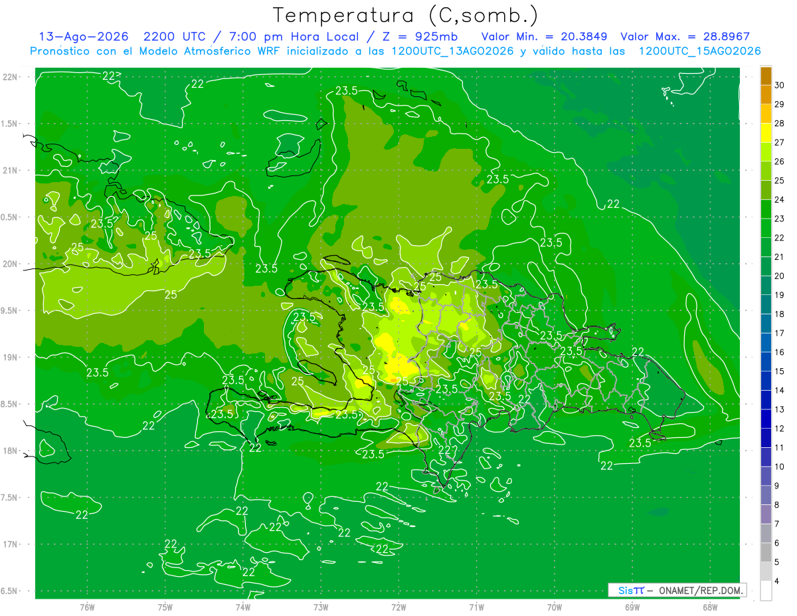Click the '75W' longitude axis label
The height and width of the screenshot is (616, 797).
click(x=165, y=607)
